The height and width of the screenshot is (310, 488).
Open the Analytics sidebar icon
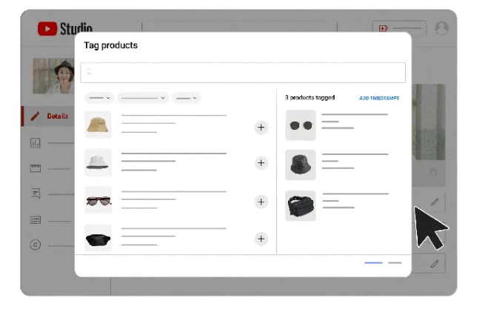tap(35, 142)
